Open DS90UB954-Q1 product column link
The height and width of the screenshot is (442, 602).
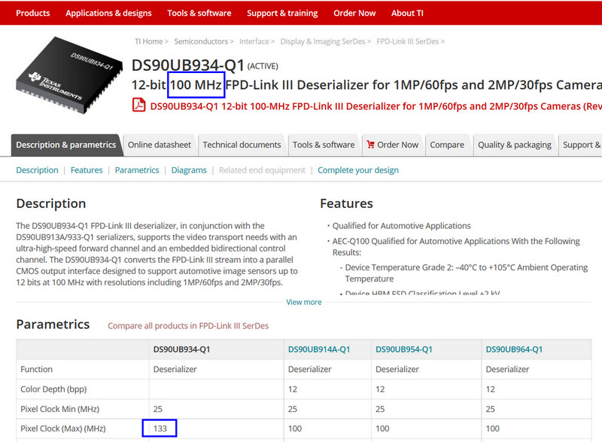click(x=404, y=349)
